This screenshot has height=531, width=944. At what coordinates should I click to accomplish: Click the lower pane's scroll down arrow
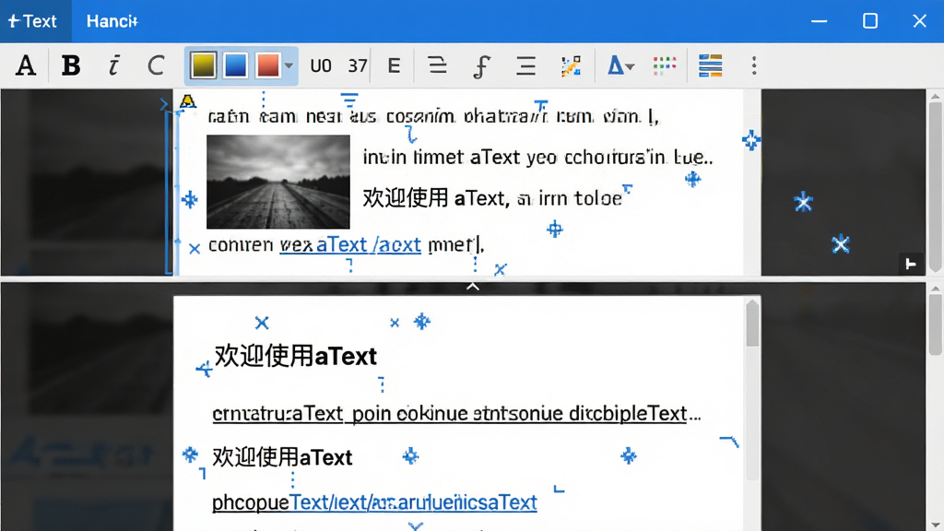point(935,525)
